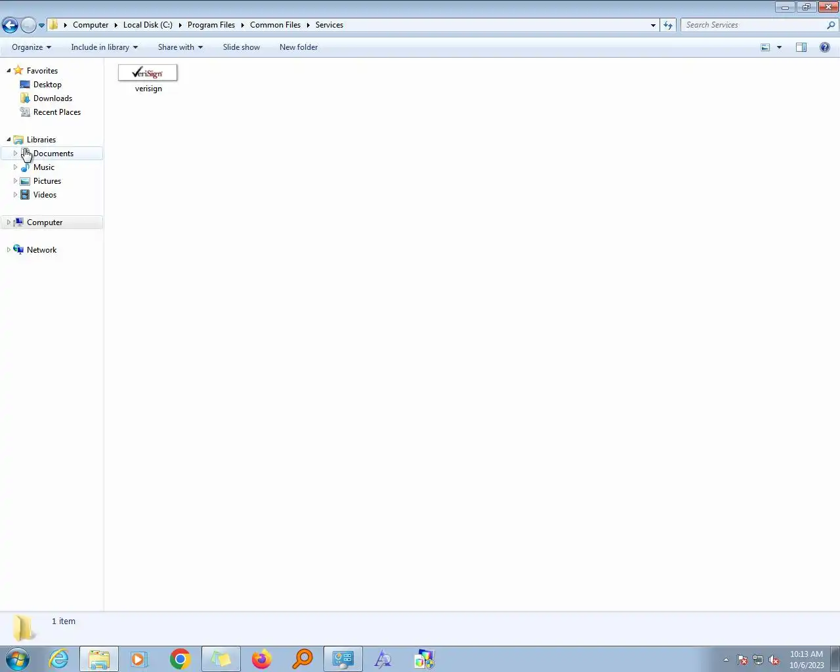Launch Internet Explorer from taskbar
The width and height of the screenshot is (840, 672).
[58, 659]
